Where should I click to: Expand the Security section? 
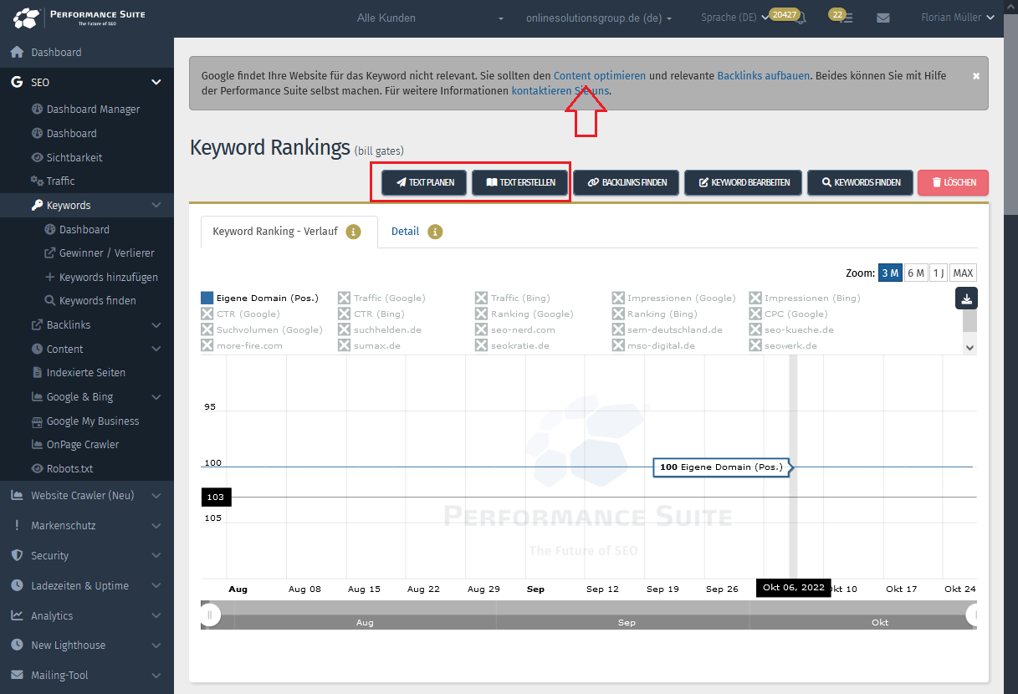(x=156, y=555)
